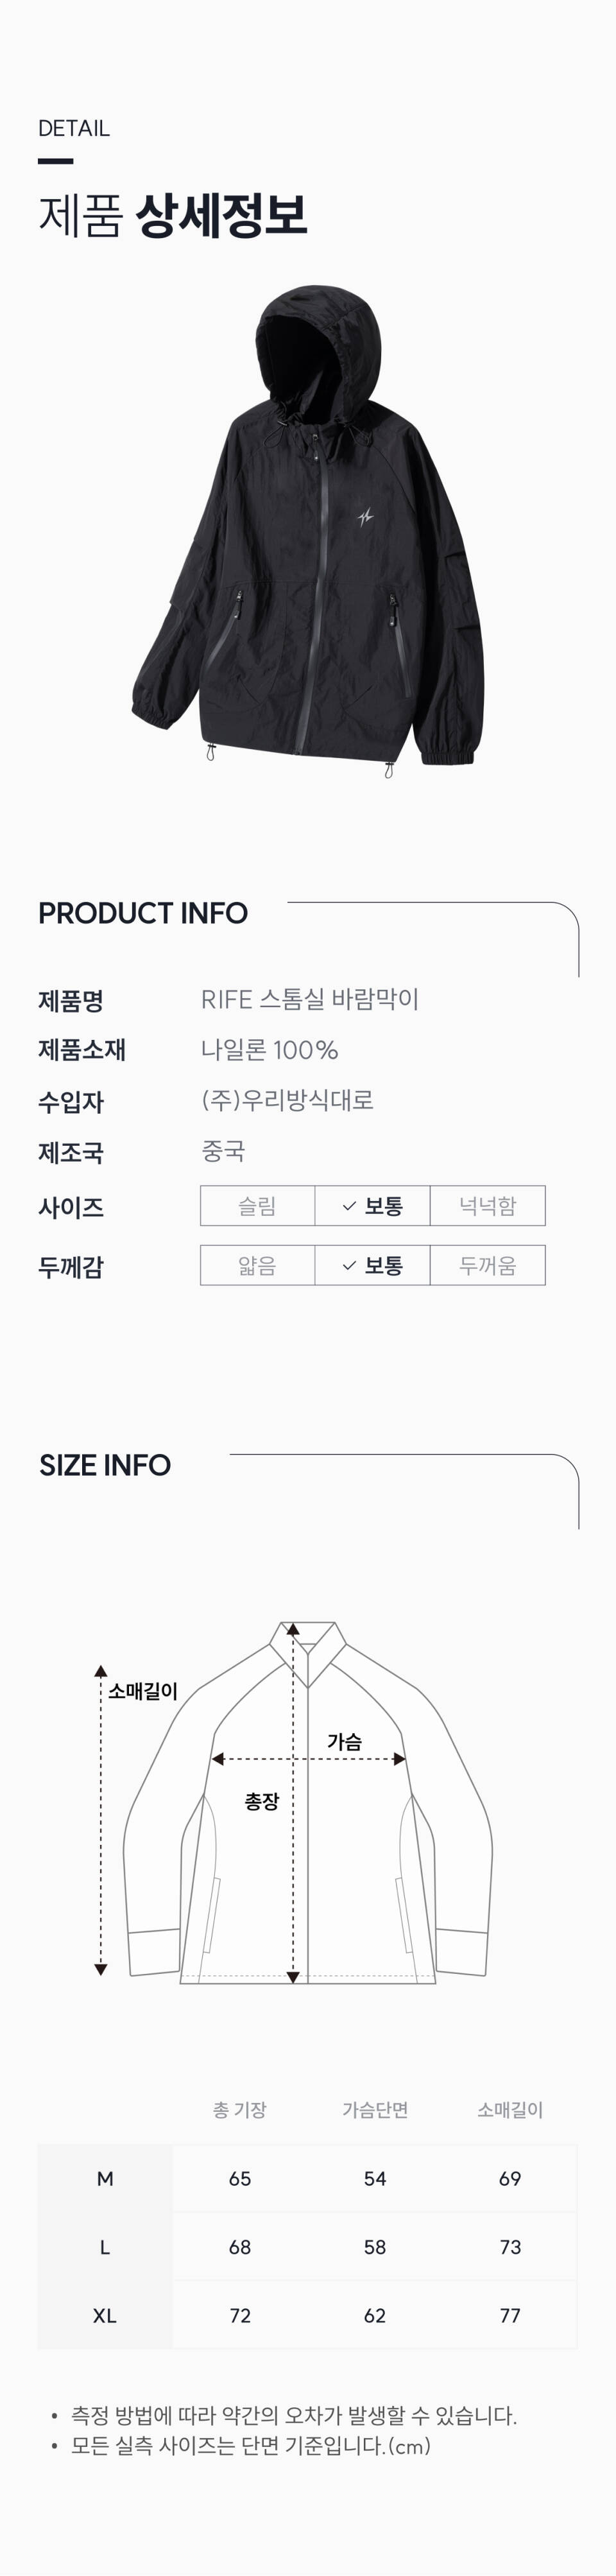Viewport: 616px width, 2576px height.
Task: Click the product name RIFE 스톰실 바람막이
Action: pos(310,999)
